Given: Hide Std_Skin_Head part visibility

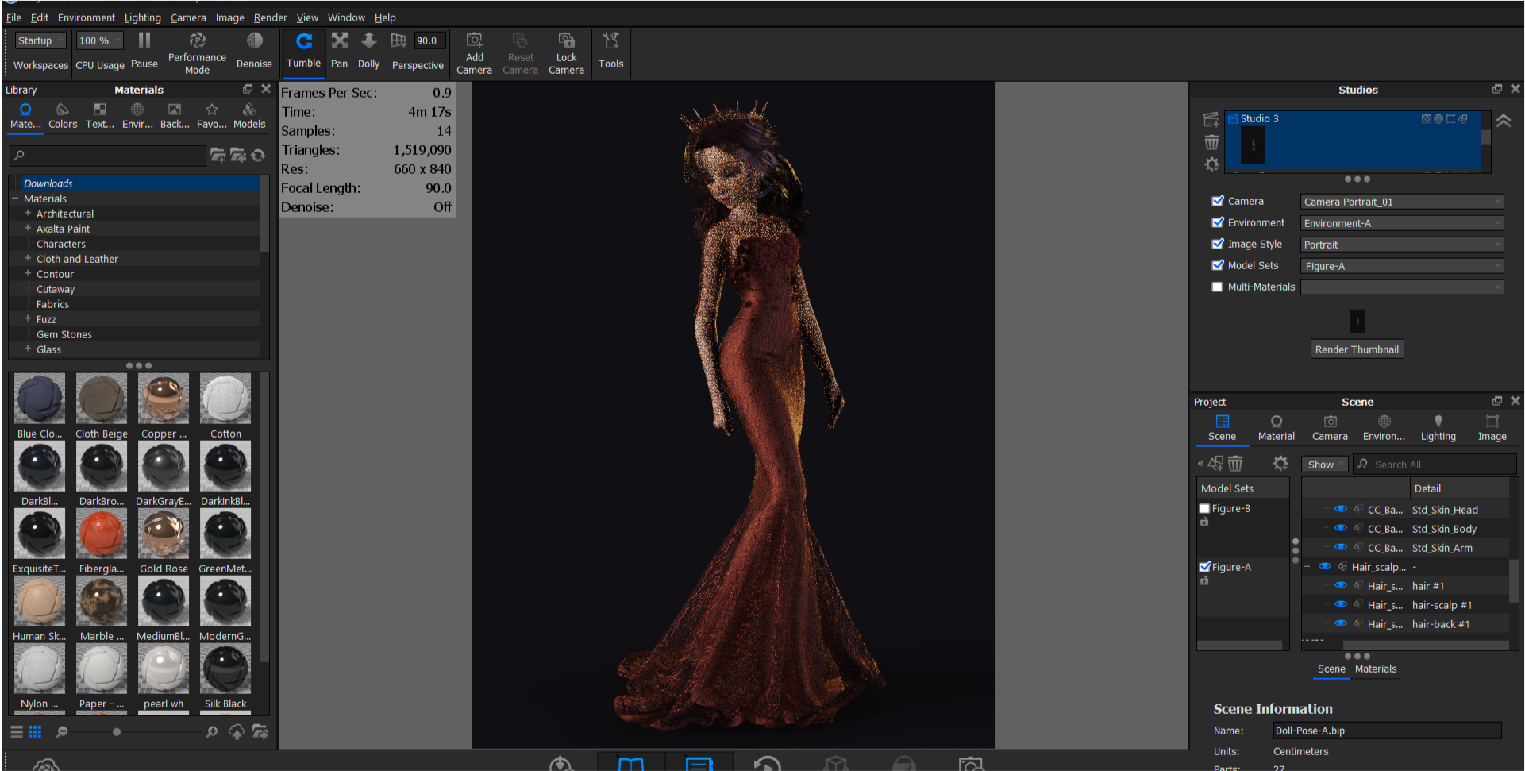Looking at the screenshot, I should [x=1341, y=509].
